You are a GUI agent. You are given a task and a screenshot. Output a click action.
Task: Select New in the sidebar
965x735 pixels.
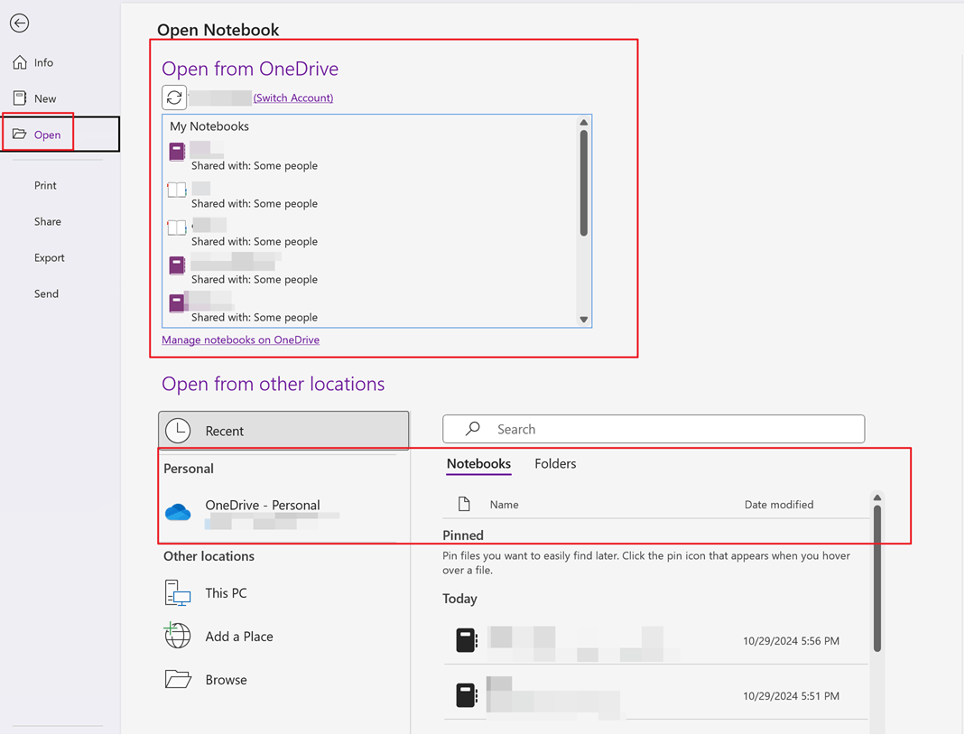pos(45,98)
